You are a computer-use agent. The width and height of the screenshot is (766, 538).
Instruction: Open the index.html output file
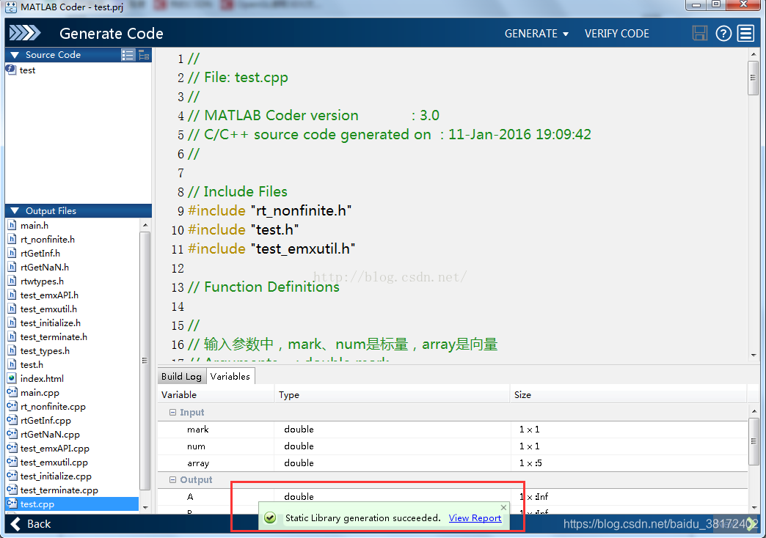tap(42, 379)
